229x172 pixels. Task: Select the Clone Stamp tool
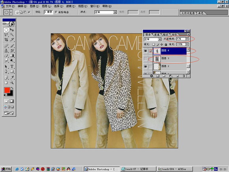6,51
